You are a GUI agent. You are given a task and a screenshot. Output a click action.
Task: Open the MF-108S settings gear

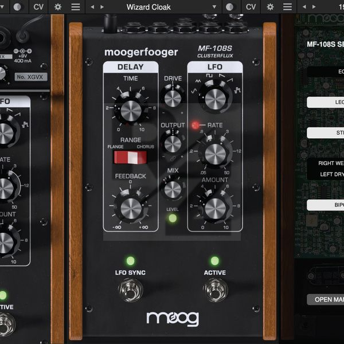(x=270, y=7)
